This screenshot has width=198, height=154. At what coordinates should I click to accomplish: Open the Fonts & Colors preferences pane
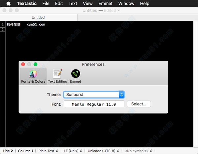click(33, 76)
